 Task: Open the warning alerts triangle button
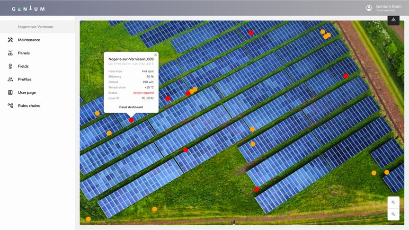pyautogui.click(x=393, y=20)
